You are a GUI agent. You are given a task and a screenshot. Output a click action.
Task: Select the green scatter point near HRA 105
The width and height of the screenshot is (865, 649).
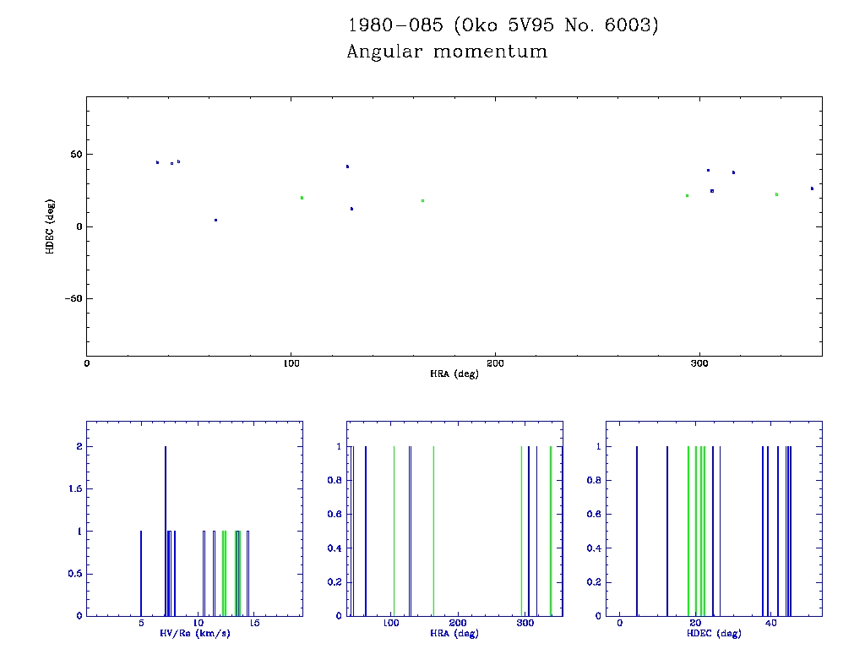coord(302,198)
